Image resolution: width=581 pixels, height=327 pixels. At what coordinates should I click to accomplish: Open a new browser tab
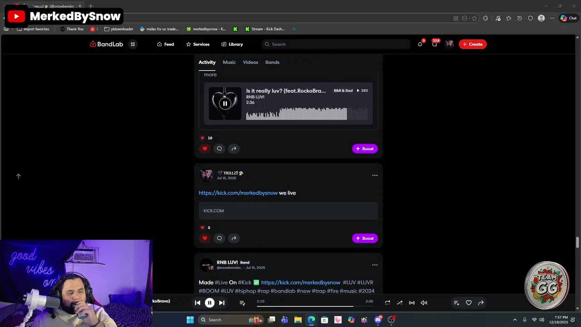tap(90, 6)
